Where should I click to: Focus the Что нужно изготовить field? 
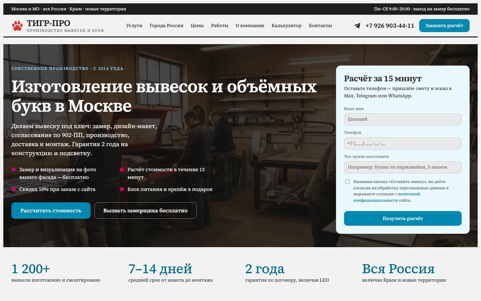tap(402, 167)
